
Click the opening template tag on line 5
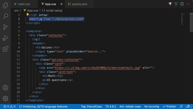pos(34,31)
